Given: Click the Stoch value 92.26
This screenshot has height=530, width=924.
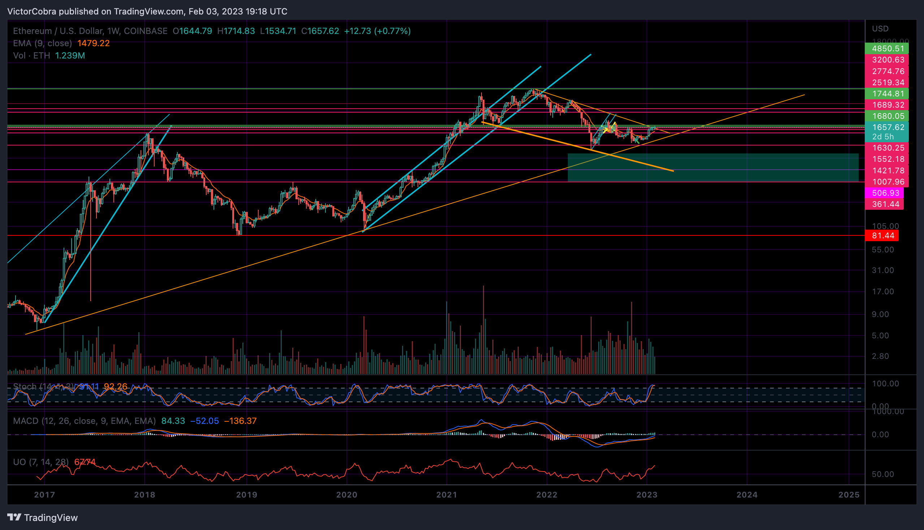Looking at the screenshot, I should [116, 387].
